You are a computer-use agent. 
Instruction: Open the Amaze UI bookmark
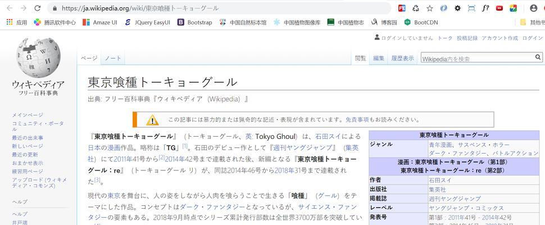pos(100,22)
